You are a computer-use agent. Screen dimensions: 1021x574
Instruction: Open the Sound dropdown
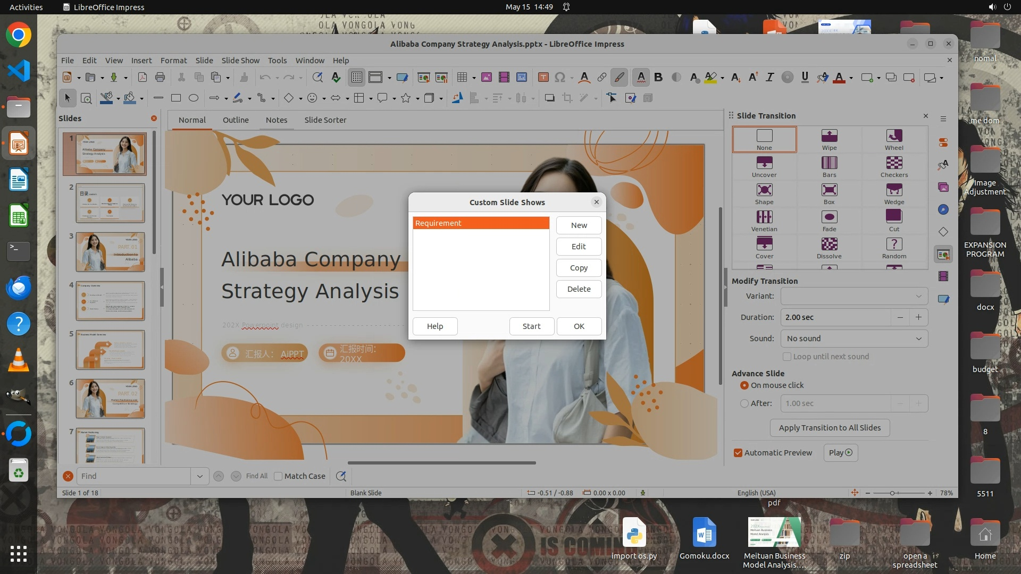(854, 339)
